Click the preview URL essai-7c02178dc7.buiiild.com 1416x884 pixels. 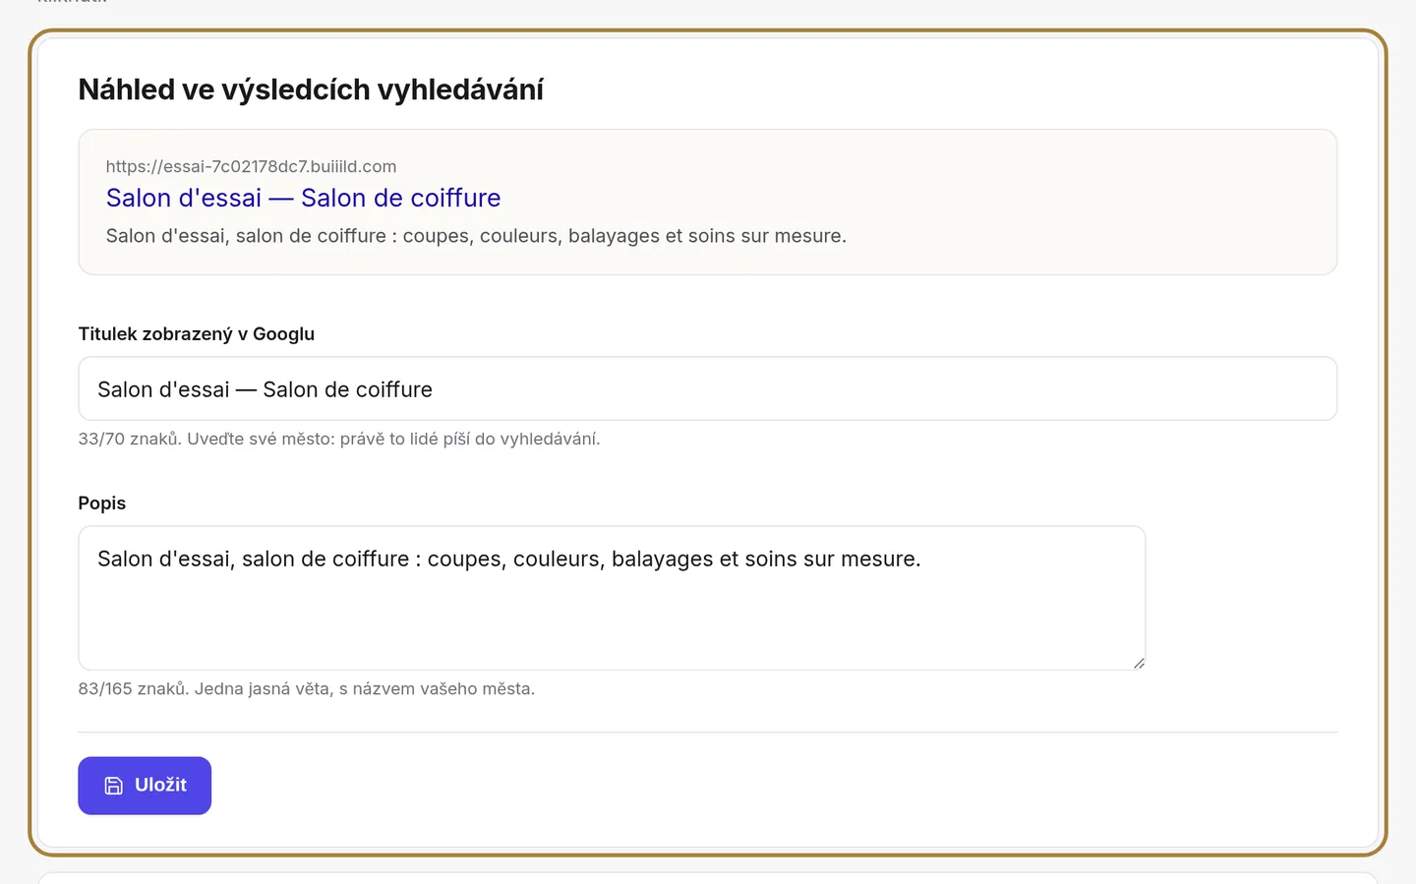pyautogui.click(x=251, y=166)
